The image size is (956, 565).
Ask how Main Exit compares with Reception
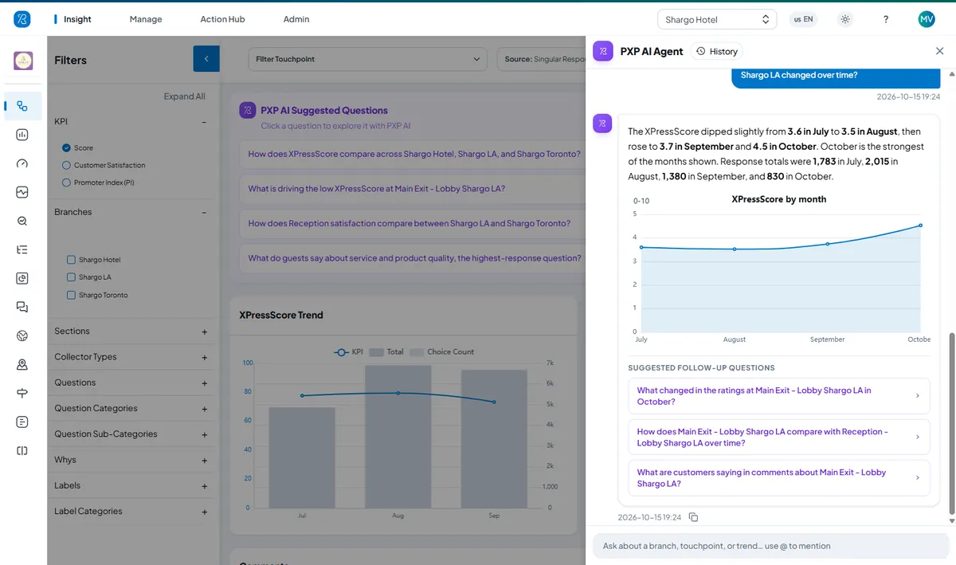779,437
